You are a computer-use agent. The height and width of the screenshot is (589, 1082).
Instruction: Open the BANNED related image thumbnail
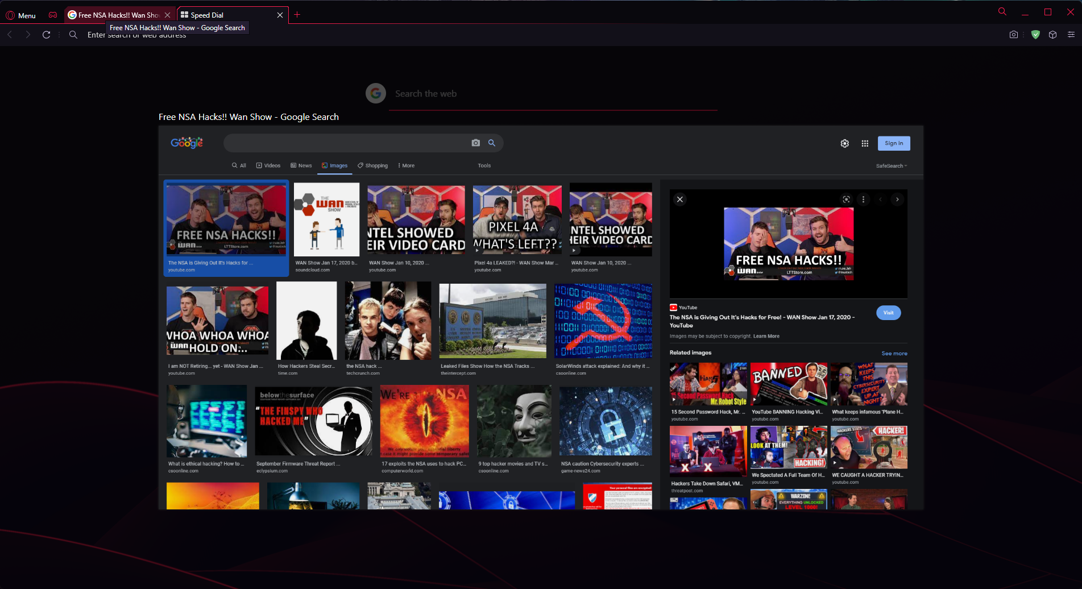click(789, 384)
